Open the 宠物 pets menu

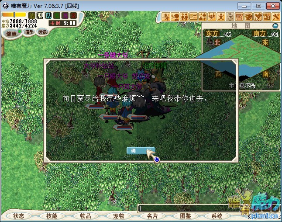(118, 216)
